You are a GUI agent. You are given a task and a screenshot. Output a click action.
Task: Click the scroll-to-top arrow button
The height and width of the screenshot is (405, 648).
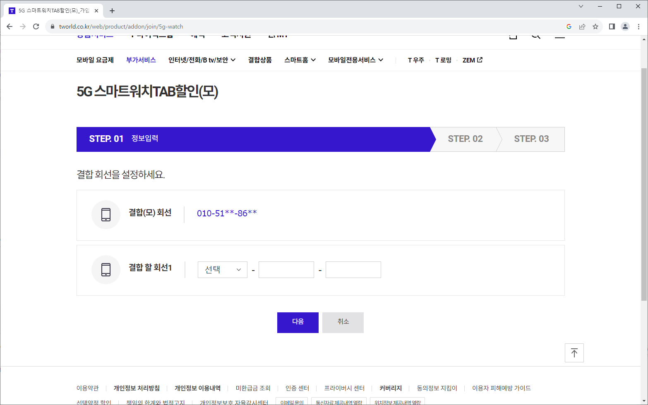(574, 353)
